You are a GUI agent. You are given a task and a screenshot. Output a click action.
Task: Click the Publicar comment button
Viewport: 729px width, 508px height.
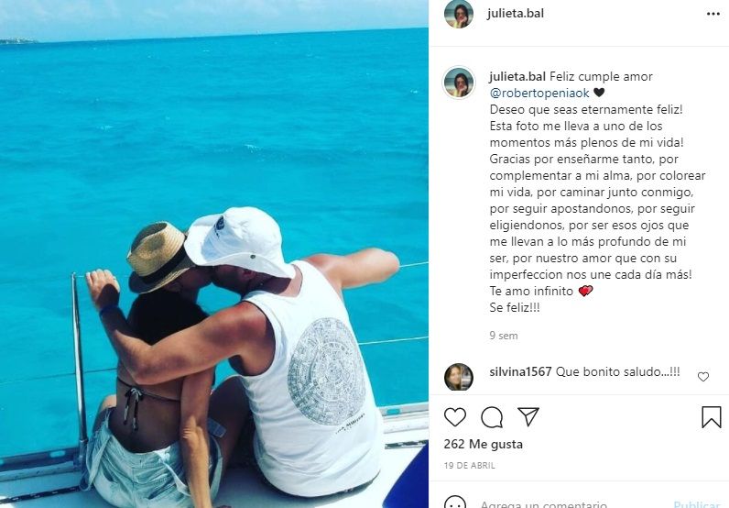[697, 503]
